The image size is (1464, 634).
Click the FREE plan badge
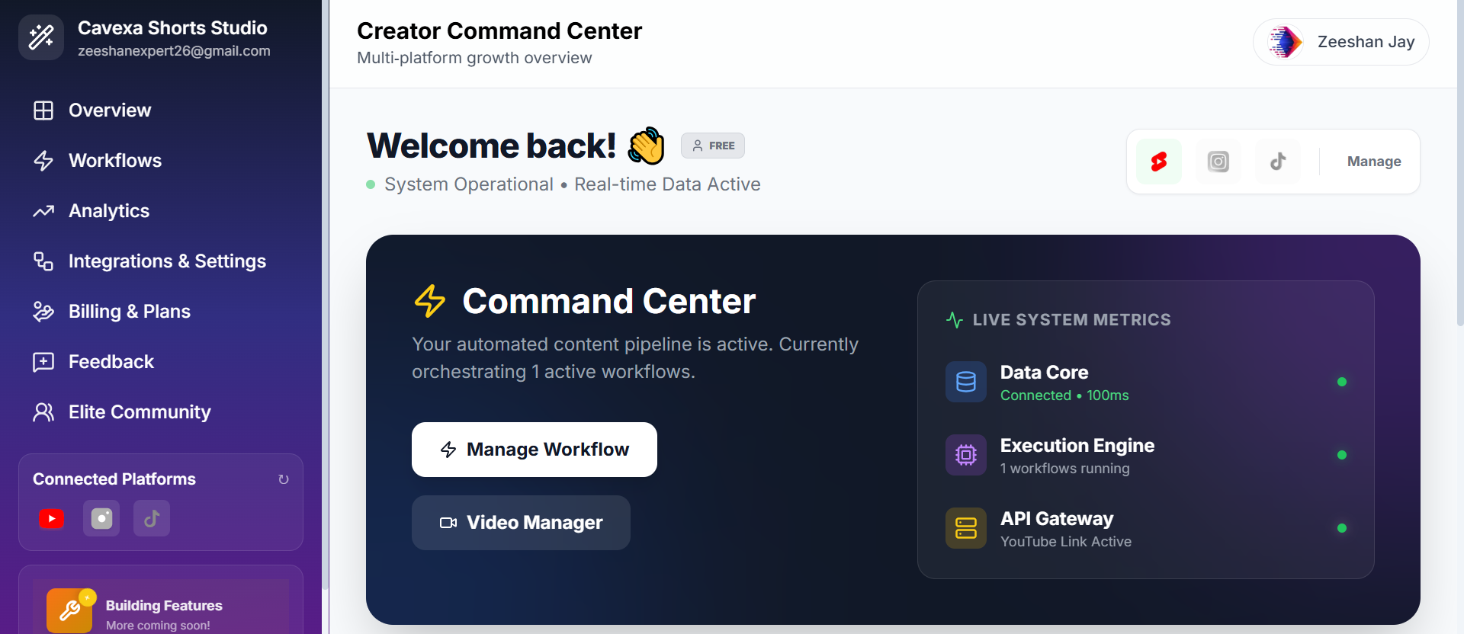click(713, 146)
